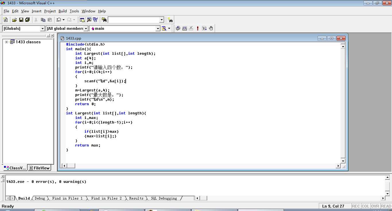Image resolution: width=392 pixels, height=211 pixels.
Task: Save the current file with floppy icon
Action: [x=21, y=20]
